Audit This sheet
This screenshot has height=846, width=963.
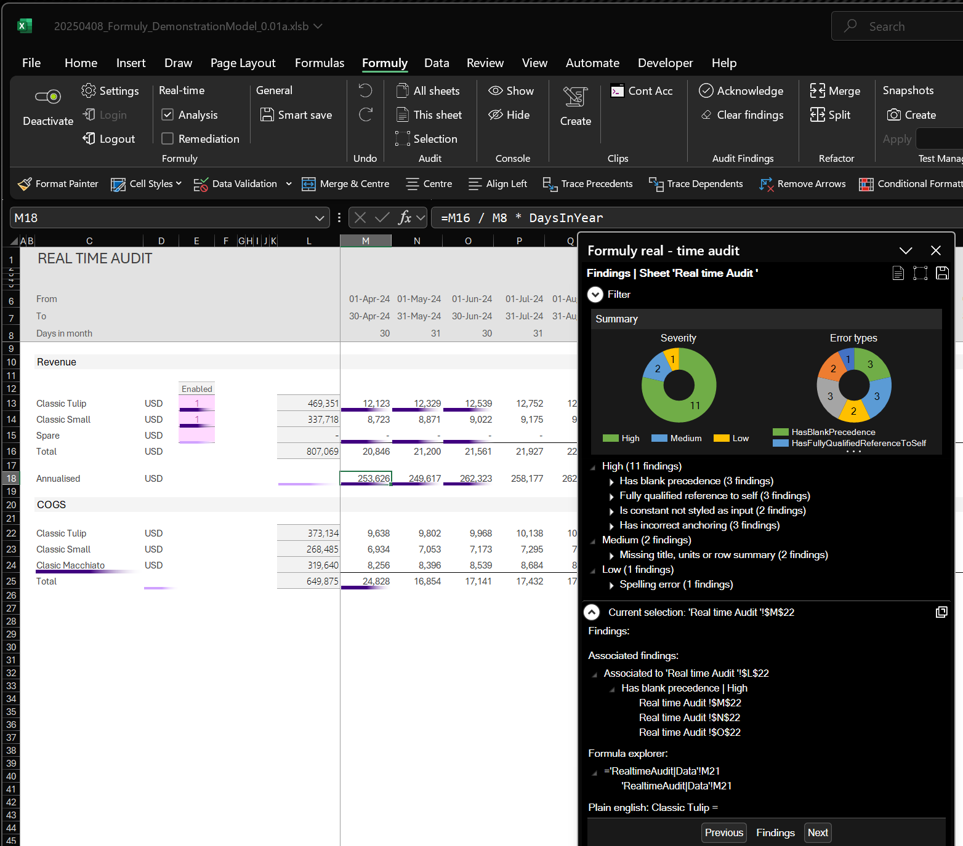[x=429, y=114]
